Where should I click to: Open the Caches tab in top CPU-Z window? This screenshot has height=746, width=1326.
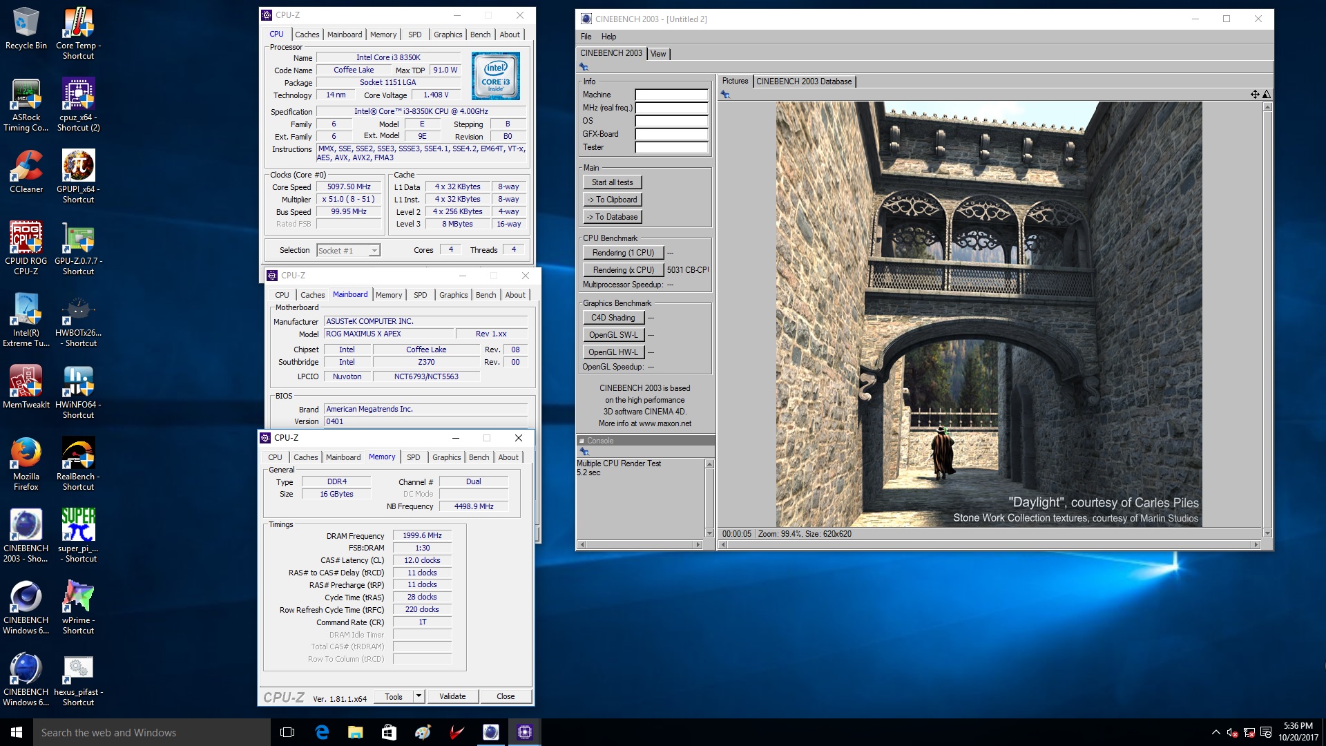[307, 35]
